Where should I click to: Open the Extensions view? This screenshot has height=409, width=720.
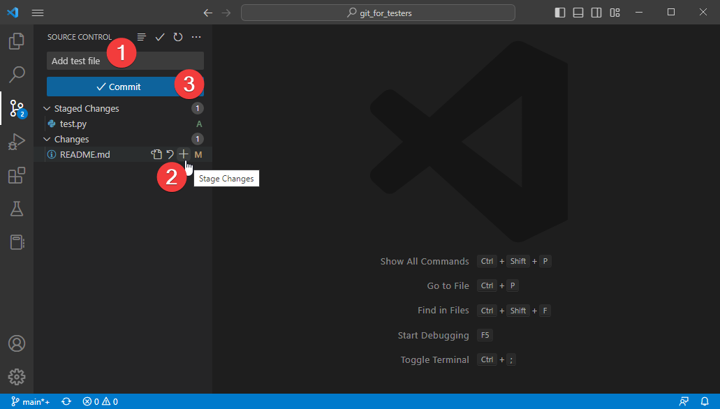coord(17,175)
